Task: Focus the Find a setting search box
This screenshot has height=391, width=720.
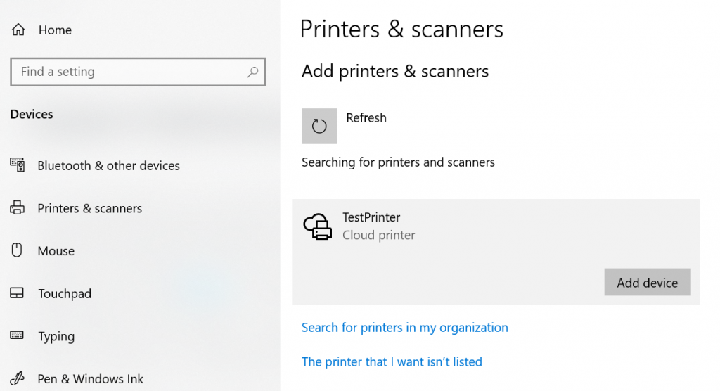Action: coord(138,72)
